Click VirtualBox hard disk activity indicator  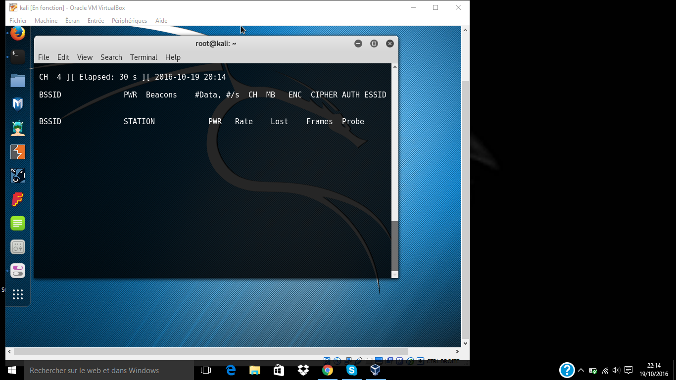pyautogui.click(x=327, y=361)
